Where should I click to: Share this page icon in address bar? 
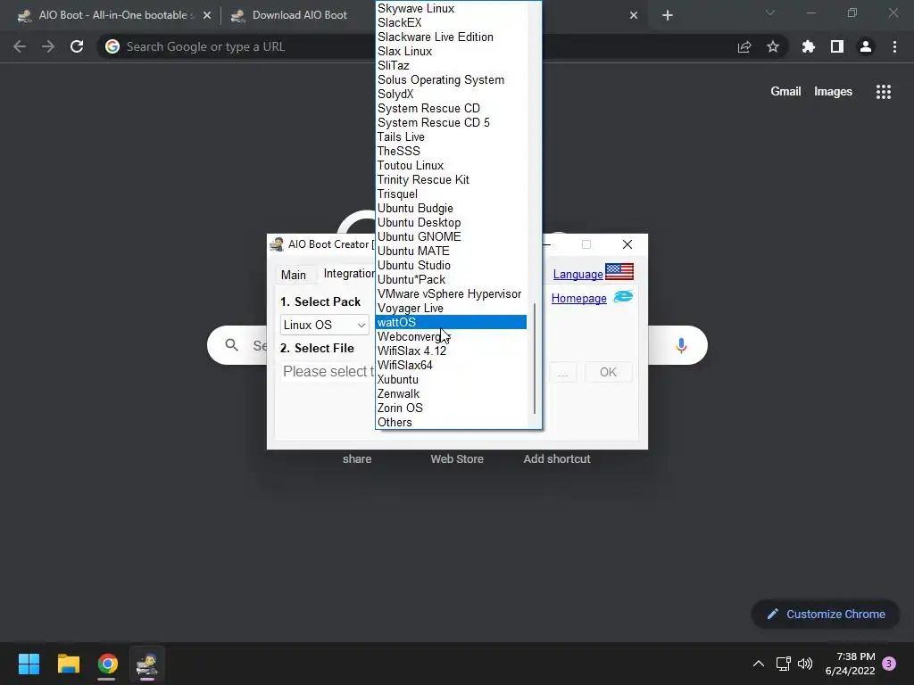coord(744,46)
